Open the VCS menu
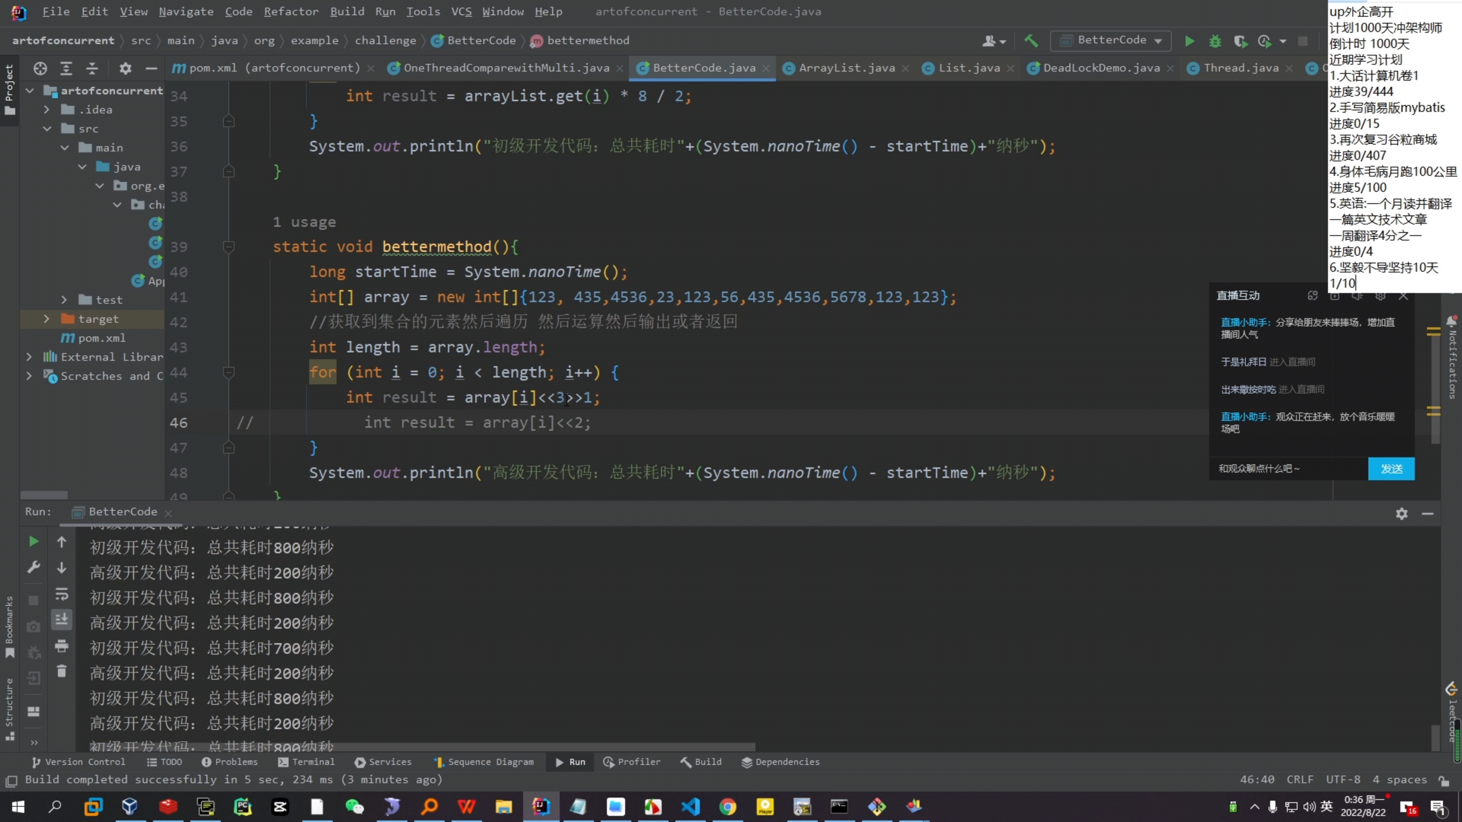Viewport: 1462px width, 822px height. (x=461, y=11)
